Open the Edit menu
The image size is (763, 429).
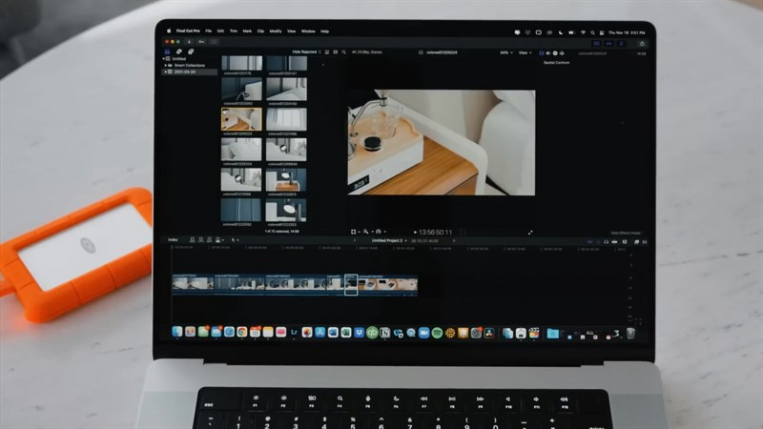click(x=220, y=31)
